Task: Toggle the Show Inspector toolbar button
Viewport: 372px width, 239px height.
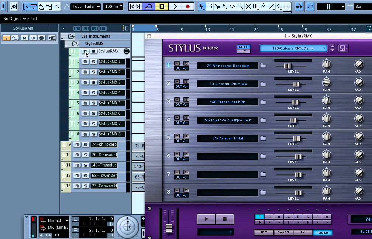Action: (25, 6)
